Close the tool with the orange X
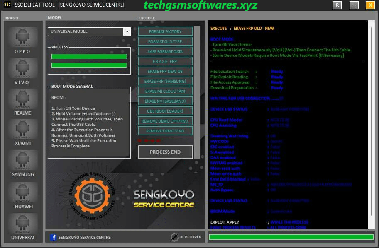 370,5
